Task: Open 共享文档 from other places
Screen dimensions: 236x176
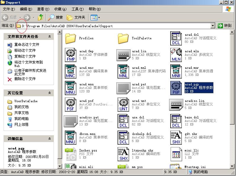Action: 21,113
